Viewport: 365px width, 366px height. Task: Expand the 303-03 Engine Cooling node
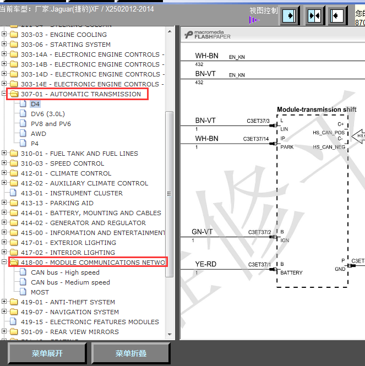tap(4, 34)
